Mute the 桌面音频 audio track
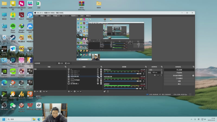Viewport: 217px width, 122px height. tap(140, 89)
